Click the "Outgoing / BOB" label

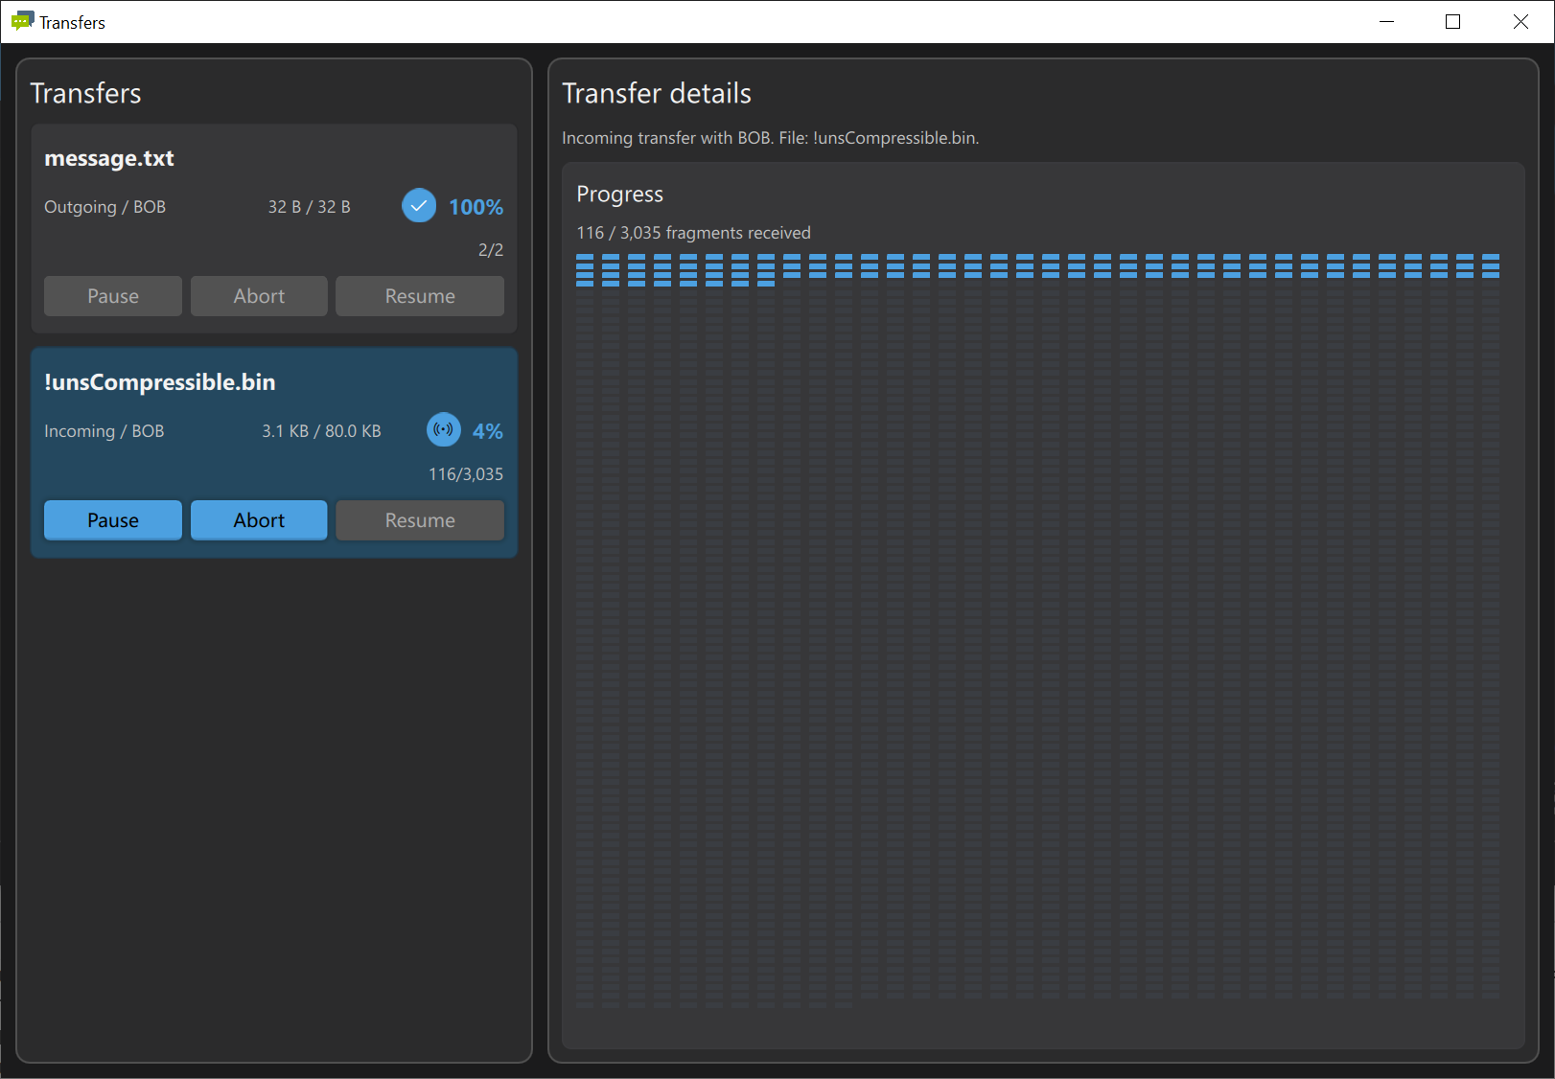click(104, 207)
